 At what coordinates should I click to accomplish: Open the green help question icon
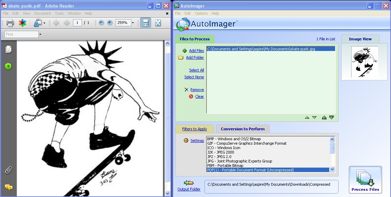point(8,66)
